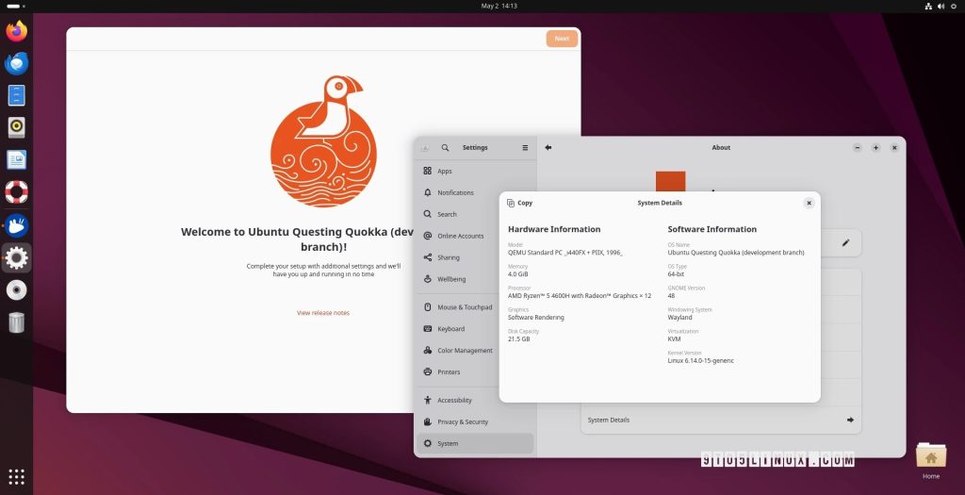Copy system details to clipboard
Viewport: 965px width, 495px height.
click(x=519, y=203)
